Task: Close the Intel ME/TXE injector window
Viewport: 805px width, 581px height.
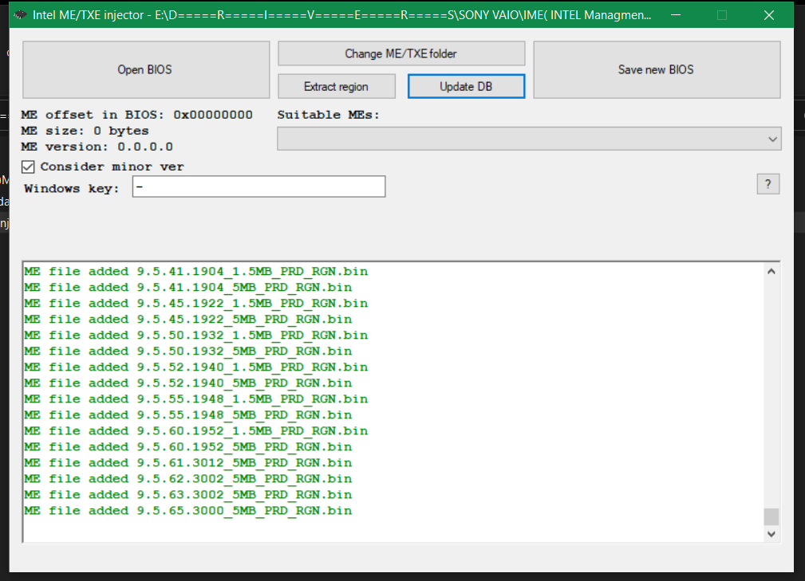Action: pyautogui.click(x=768, y=15)
